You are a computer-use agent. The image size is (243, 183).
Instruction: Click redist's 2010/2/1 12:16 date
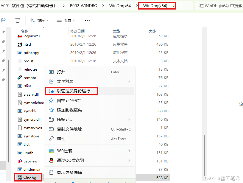tap(83, 61)
